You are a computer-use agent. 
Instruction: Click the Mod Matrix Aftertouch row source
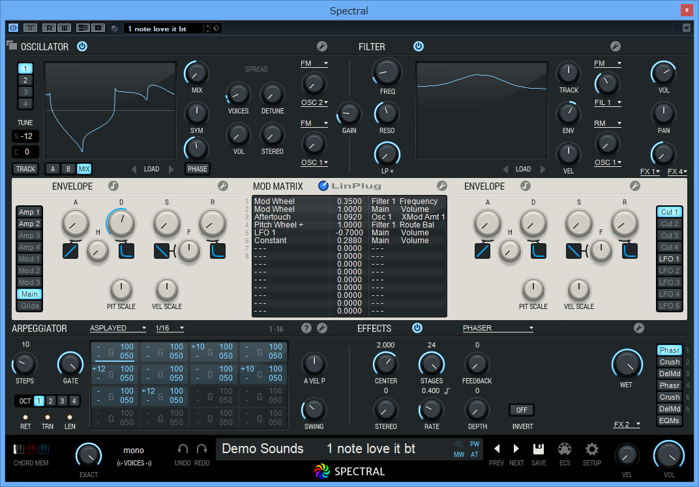(273, 217)
